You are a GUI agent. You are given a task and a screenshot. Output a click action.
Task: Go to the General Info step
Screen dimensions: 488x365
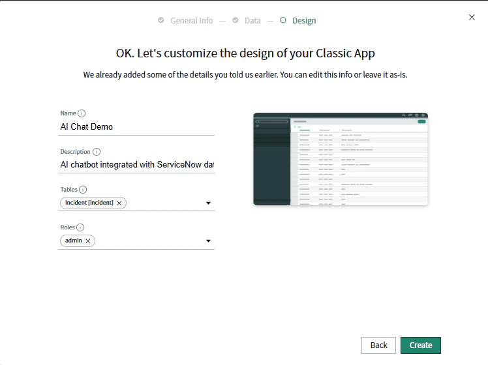click(192, 20)
